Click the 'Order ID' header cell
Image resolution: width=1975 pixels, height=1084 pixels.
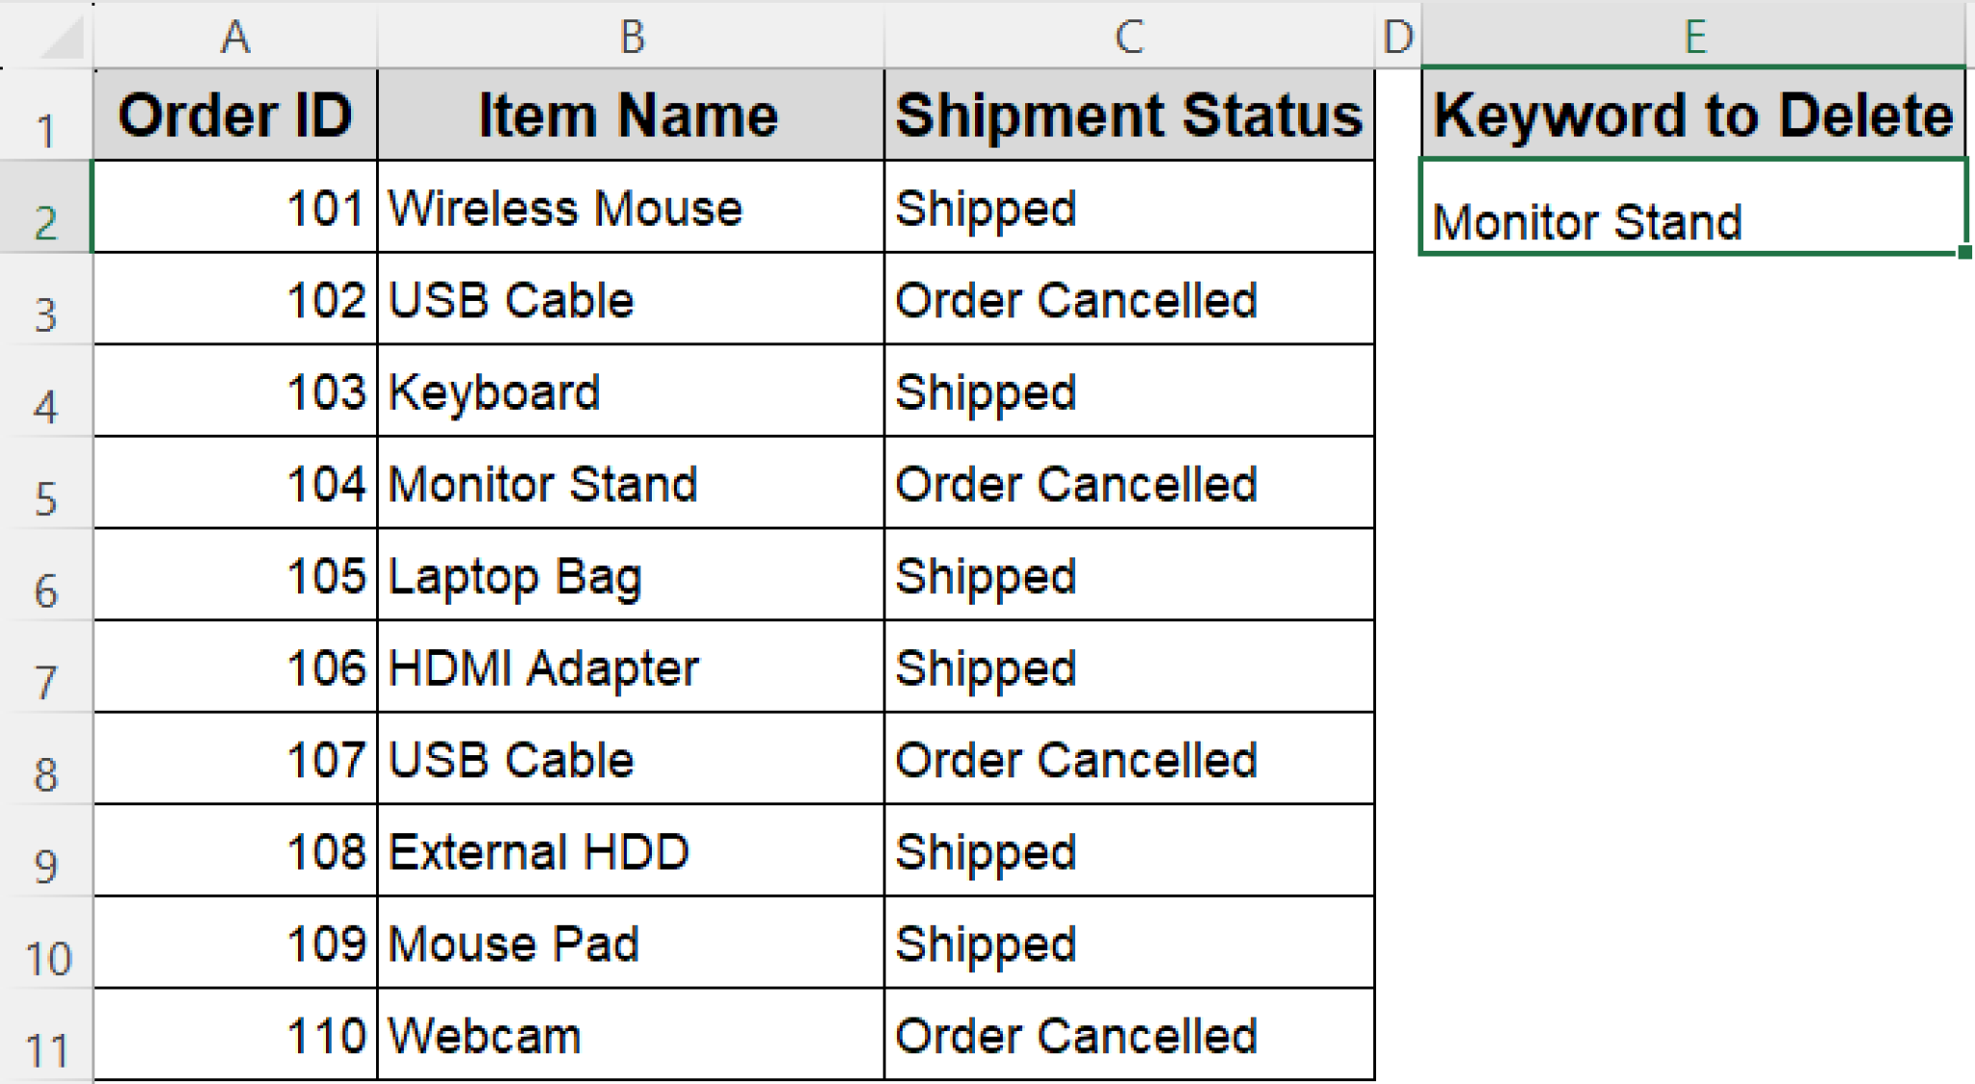tap(235, 116)
